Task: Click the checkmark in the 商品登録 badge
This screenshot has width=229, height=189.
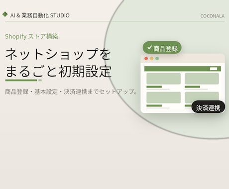Action: point(149,48)
